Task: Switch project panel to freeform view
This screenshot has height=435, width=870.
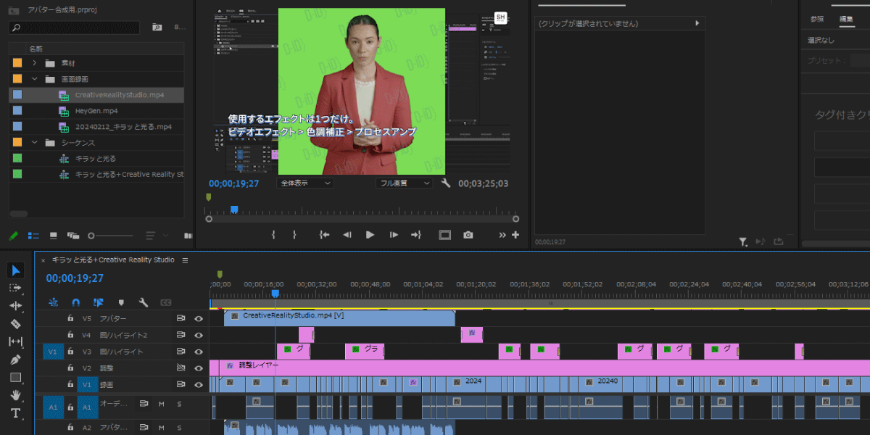Action: click(x=73, y=236)
